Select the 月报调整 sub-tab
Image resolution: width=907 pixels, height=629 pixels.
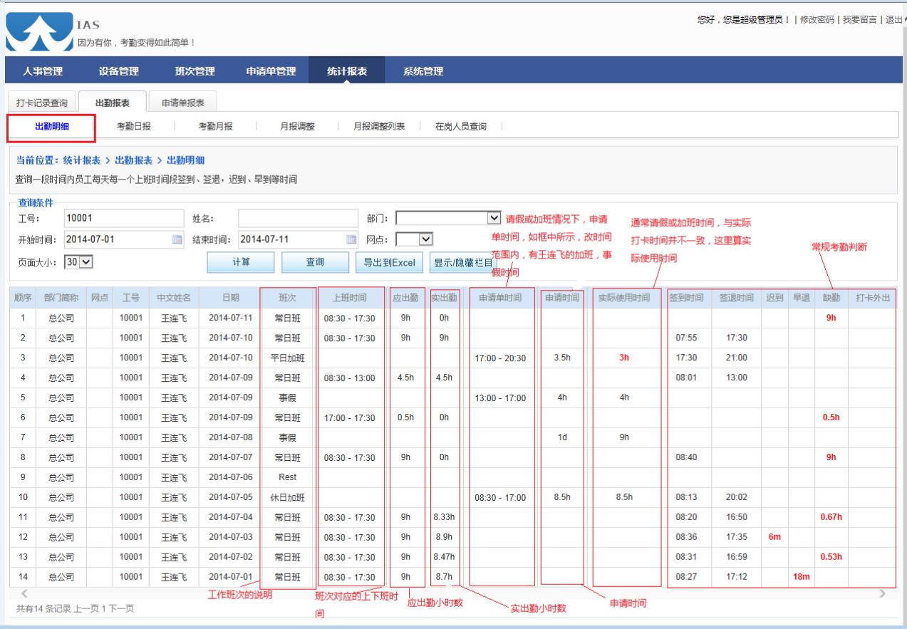coord(297,127)
